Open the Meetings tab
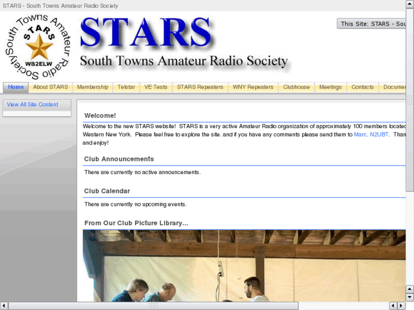The image size is (414, 310). click(x=330, y=87)
